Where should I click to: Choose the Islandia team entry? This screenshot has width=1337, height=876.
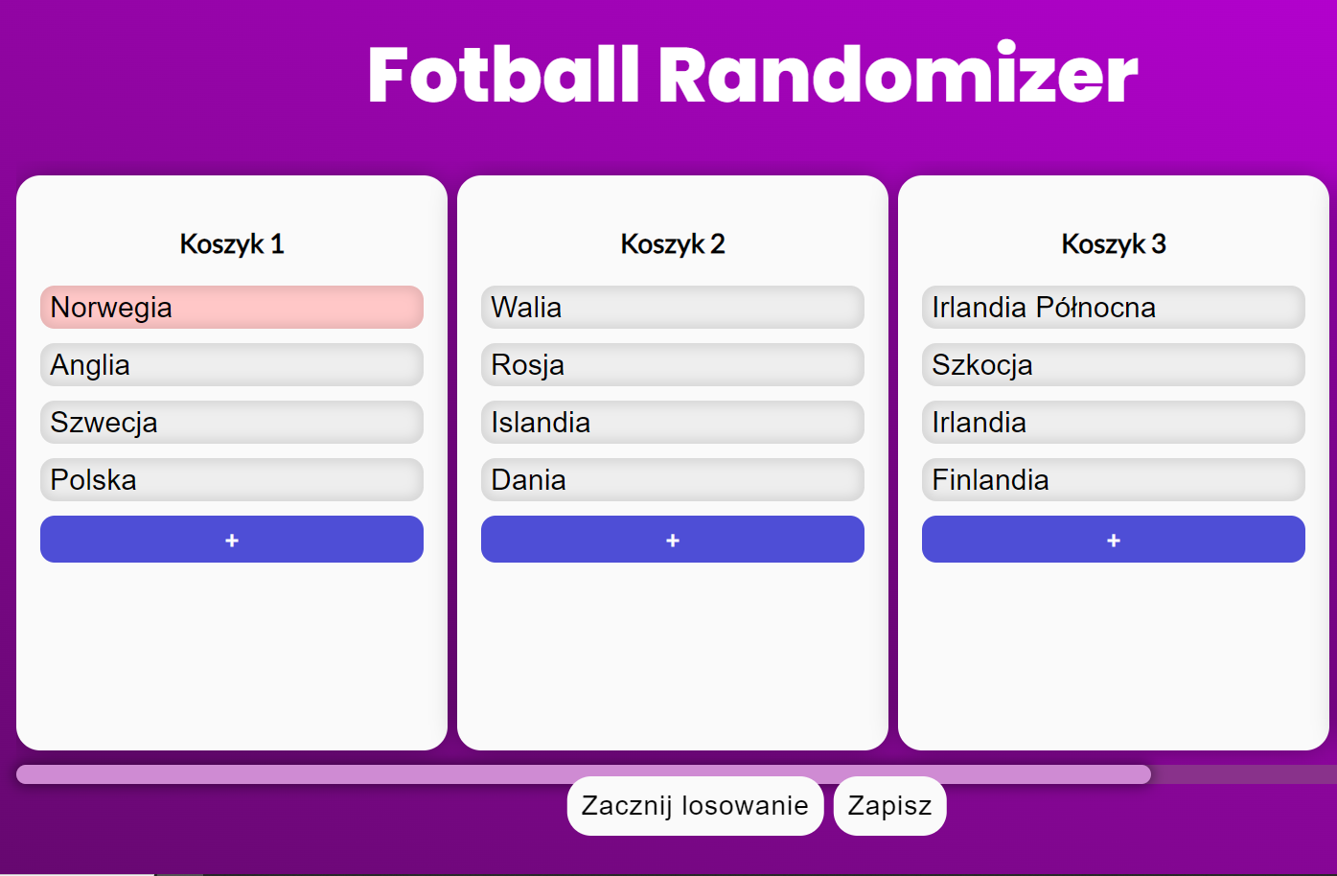coord(672,423)
